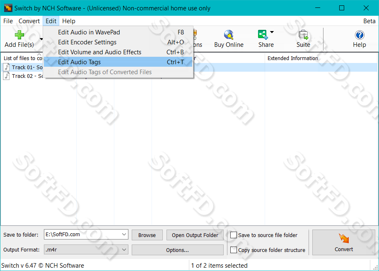
Task: Choose Edit Audio in WavePad
Action: 118,32
